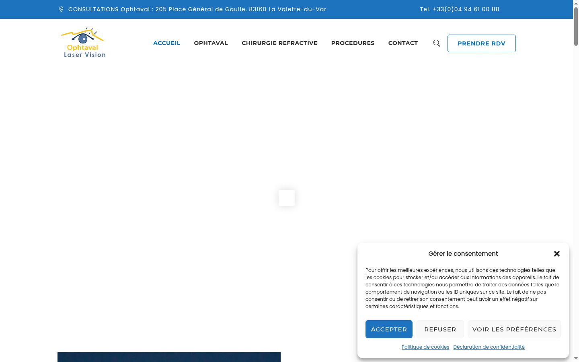Click the scrollbar up arrow
The width and height of the screenshot is (579, 362).
(x=576, y=3)
